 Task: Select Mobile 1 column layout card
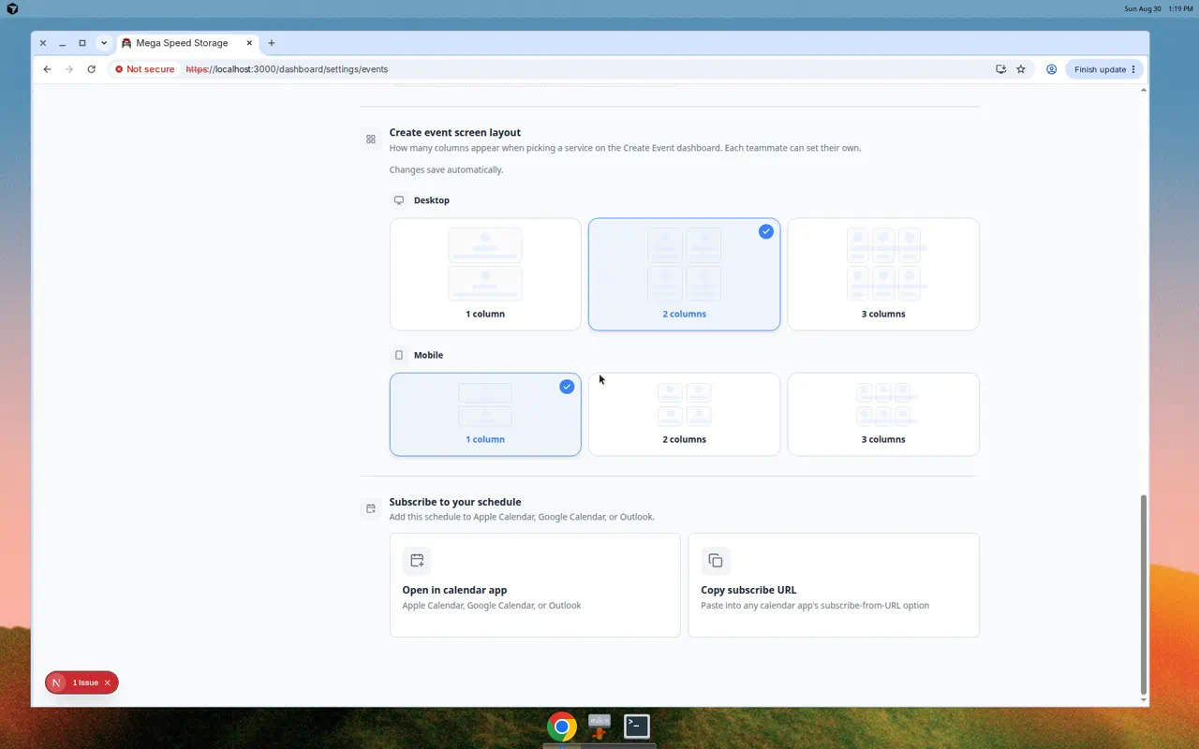[485, 415]
